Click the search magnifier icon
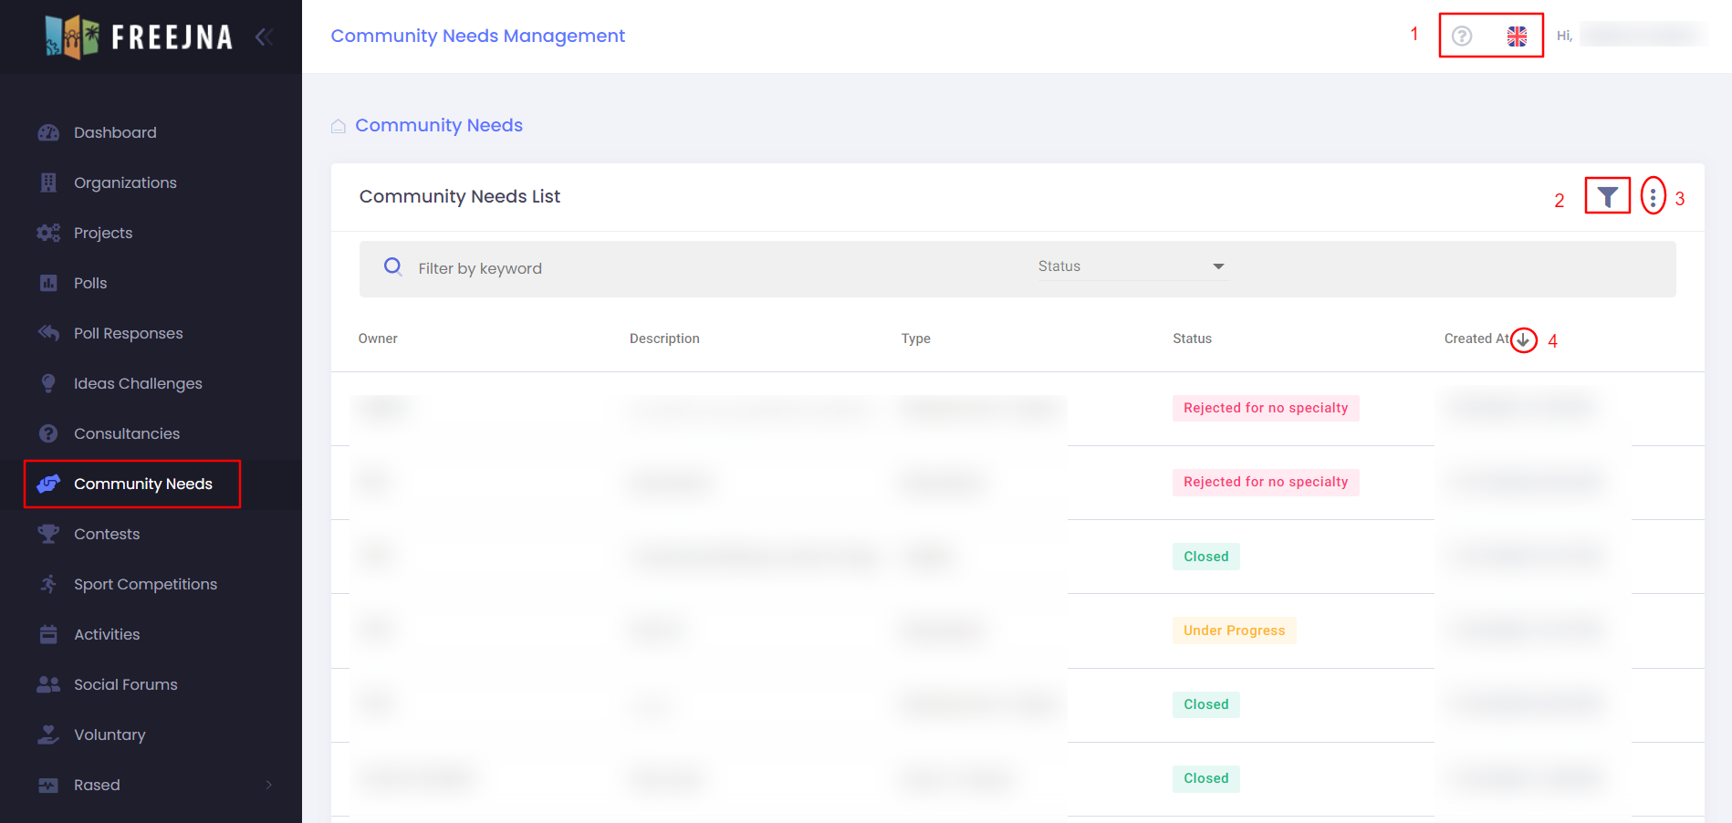Viewport: 1732px width, 823px height. pyautogui.click(x=393, y=266)
